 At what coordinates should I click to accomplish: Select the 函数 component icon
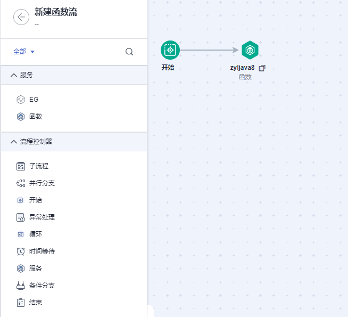(x=21, y=117)
